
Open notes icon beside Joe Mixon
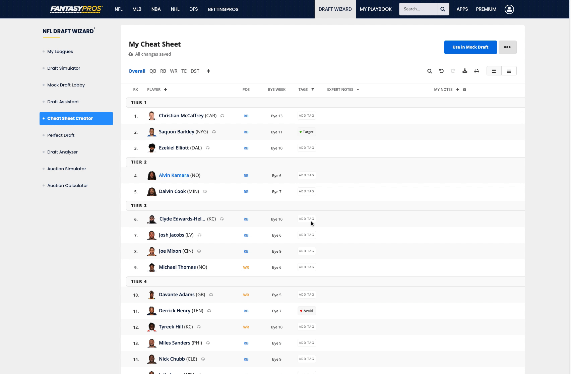199,251
